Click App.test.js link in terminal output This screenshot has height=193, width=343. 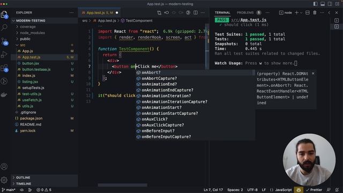click(253, 20)
